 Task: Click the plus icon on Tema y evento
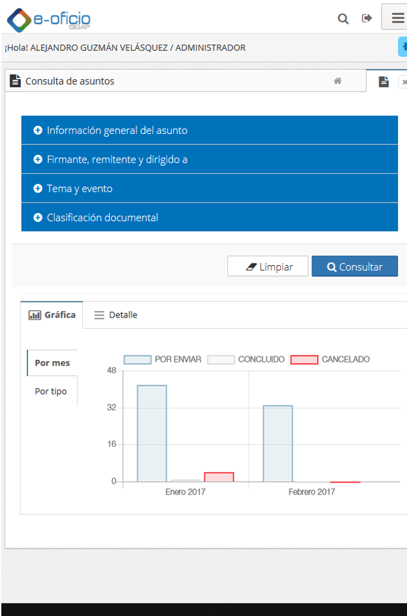tap(38, 189)
